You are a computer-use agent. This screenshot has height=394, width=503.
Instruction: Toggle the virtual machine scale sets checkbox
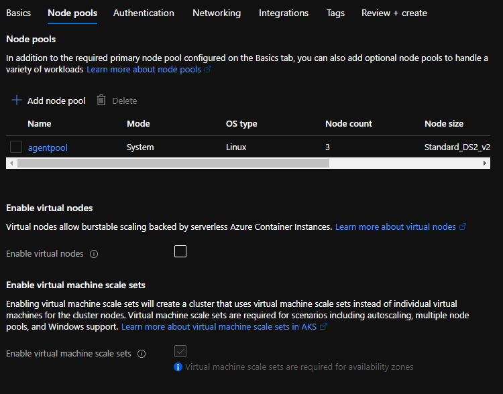point(180,351)
